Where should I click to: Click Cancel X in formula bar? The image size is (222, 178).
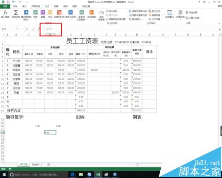(x=27, y=29)
